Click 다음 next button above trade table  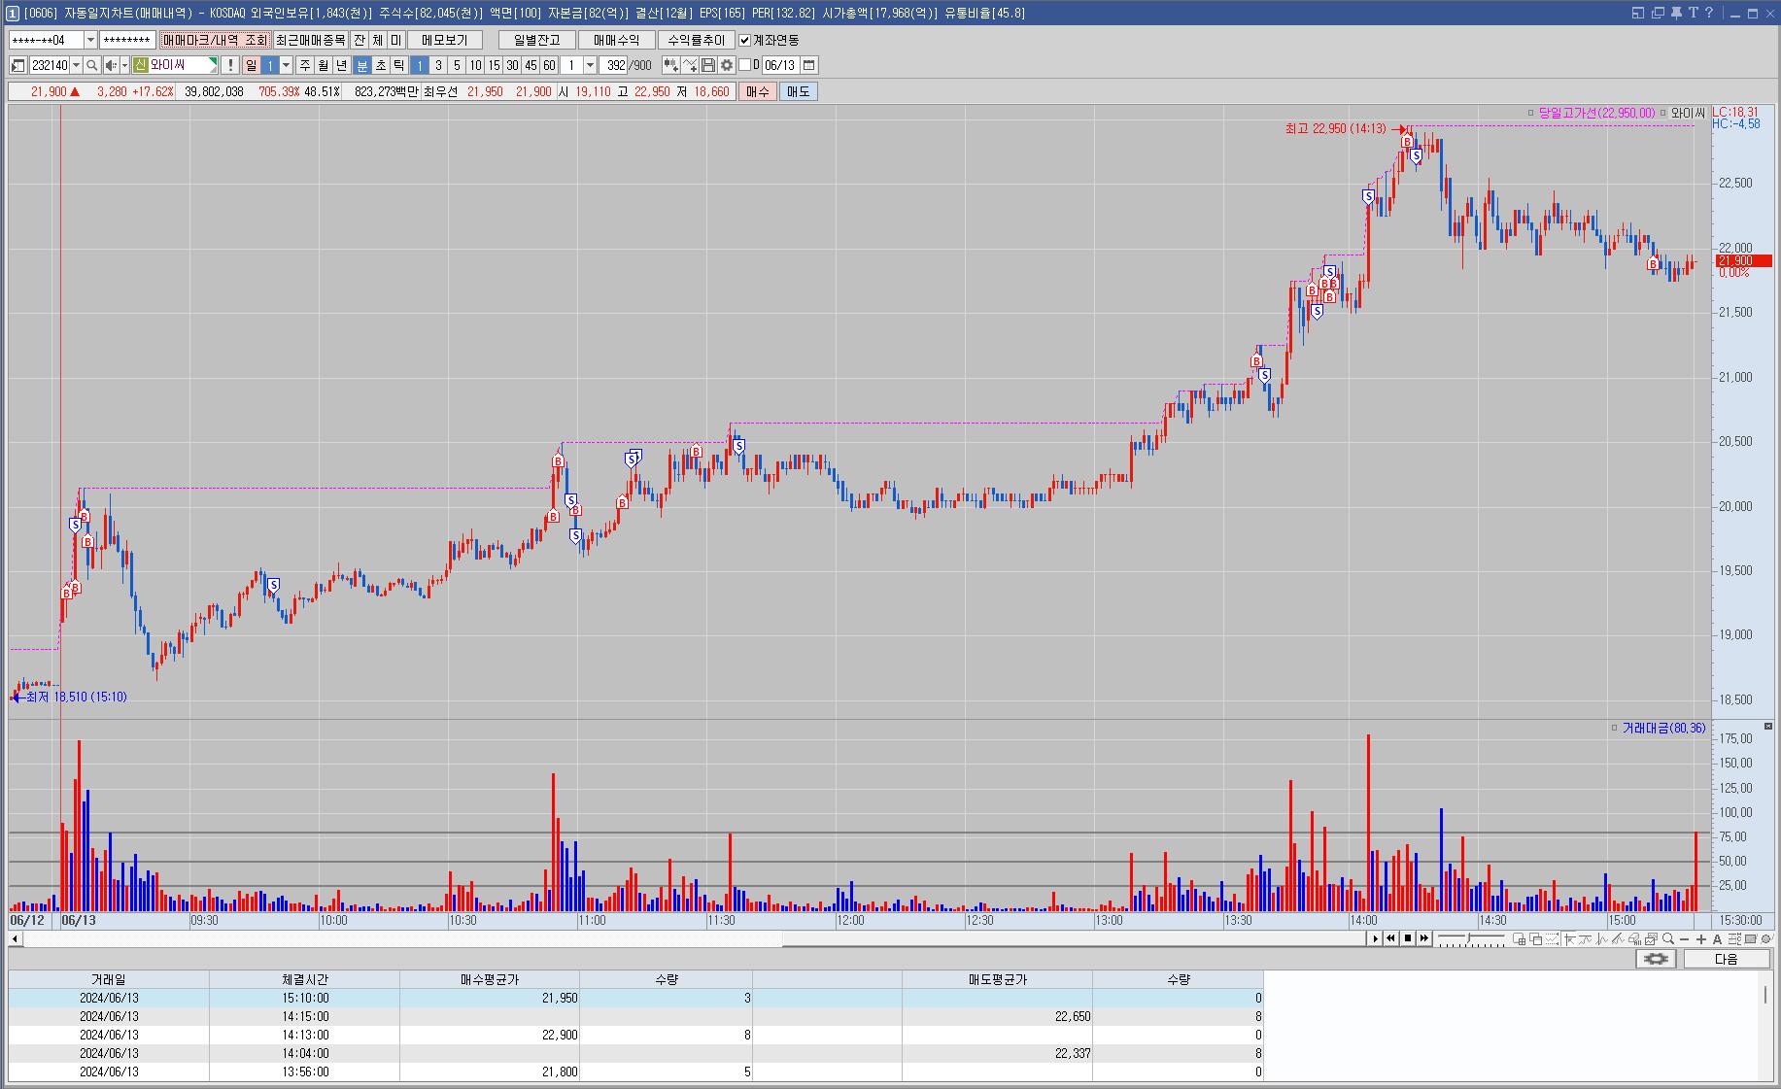click(x=1726, y=959)
